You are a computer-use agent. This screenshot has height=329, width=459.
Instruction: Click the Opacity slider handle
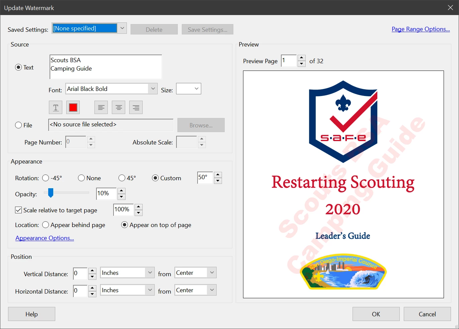coord(51,193)
